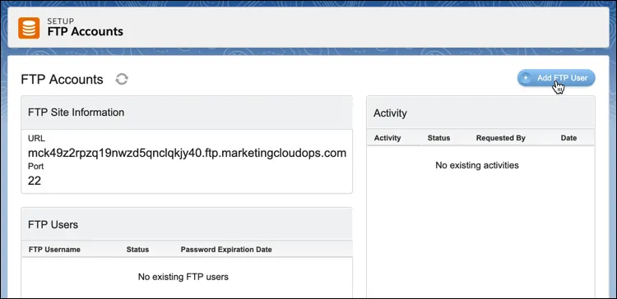
Task: Select the FTP site URL text
Action: tap(187, 153)
